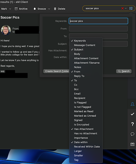Focus the From input field
The width and height of the screenshot is (136, 164).
[98, 28]
